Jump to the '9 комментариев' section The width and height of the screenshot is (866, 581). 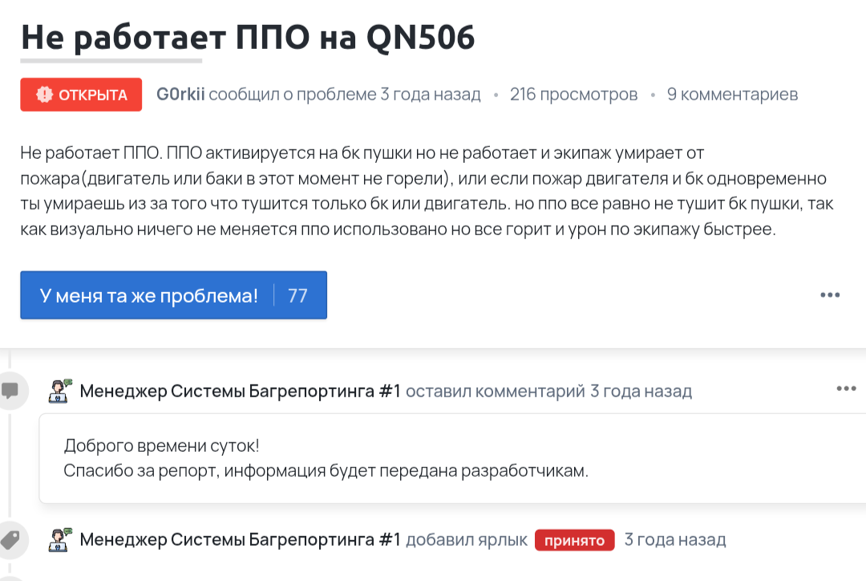(732, 95)
